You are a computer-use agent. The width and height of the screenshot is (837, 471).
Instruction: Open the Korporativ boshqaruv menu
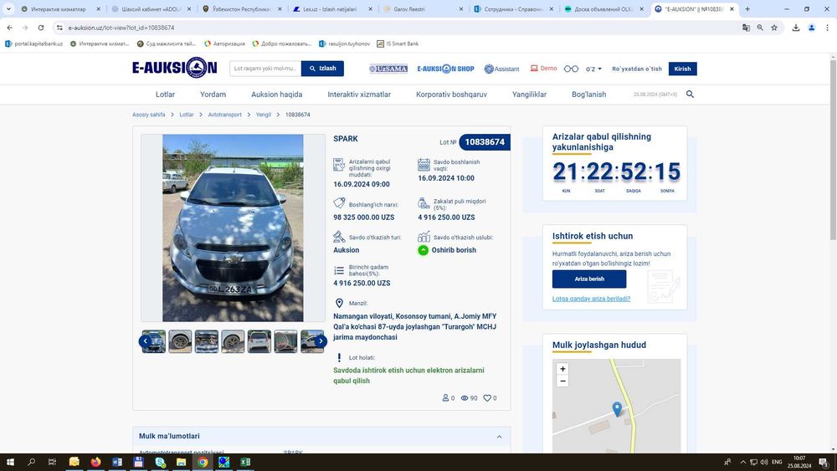point(452,95)
